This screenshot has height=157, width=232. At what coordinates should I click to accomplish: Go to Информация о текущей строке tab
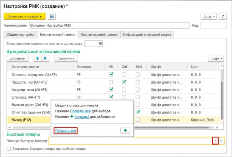[x=147, y=35]
